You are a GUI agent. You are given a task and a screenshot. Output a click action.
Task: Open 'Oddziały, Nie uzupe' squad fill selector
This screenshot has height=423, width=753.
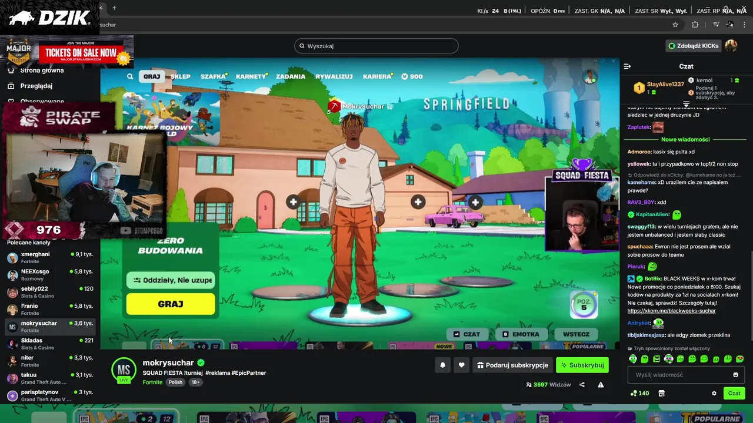171,280
